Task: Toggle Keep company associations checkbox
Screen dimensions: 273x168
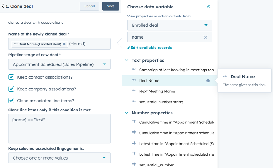Action: pos(11,89)
